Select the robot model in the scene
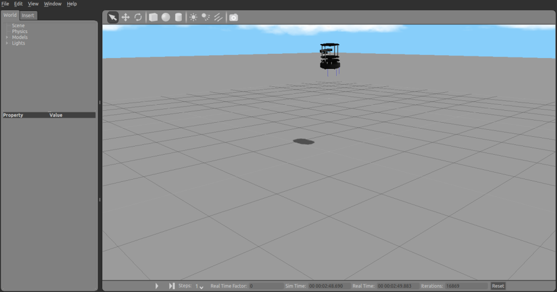This screenshot has width=557, height=292. tap(330, 56)
